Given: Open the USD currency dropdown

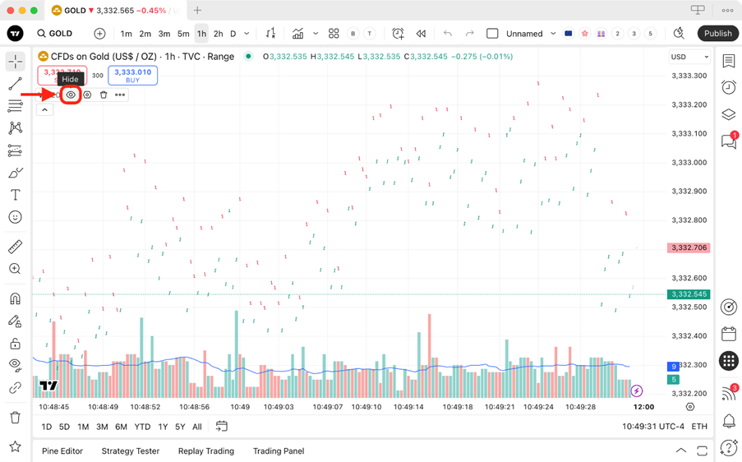Looking at the screenshot, I should tap(689, 57).
